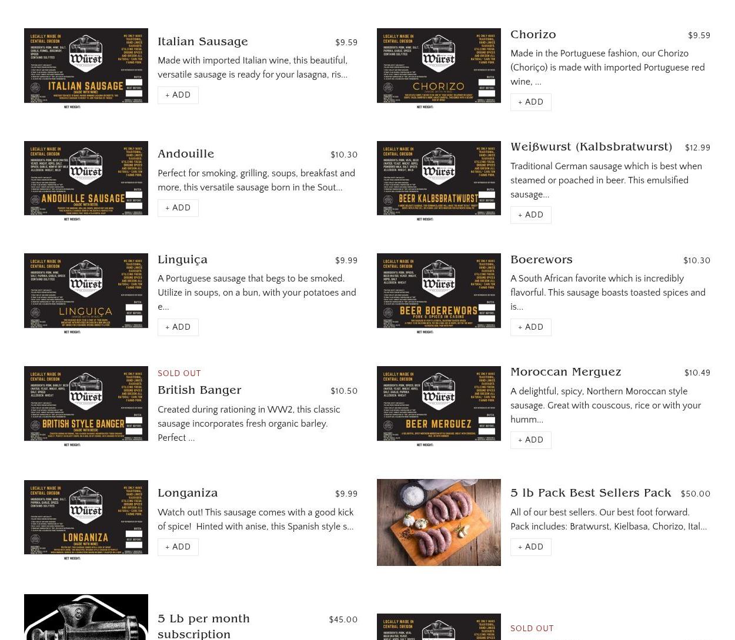The height and width of the screenshot is (640, 735).
Task: Add Italian Sausage to cart
Action: [178, 95]
